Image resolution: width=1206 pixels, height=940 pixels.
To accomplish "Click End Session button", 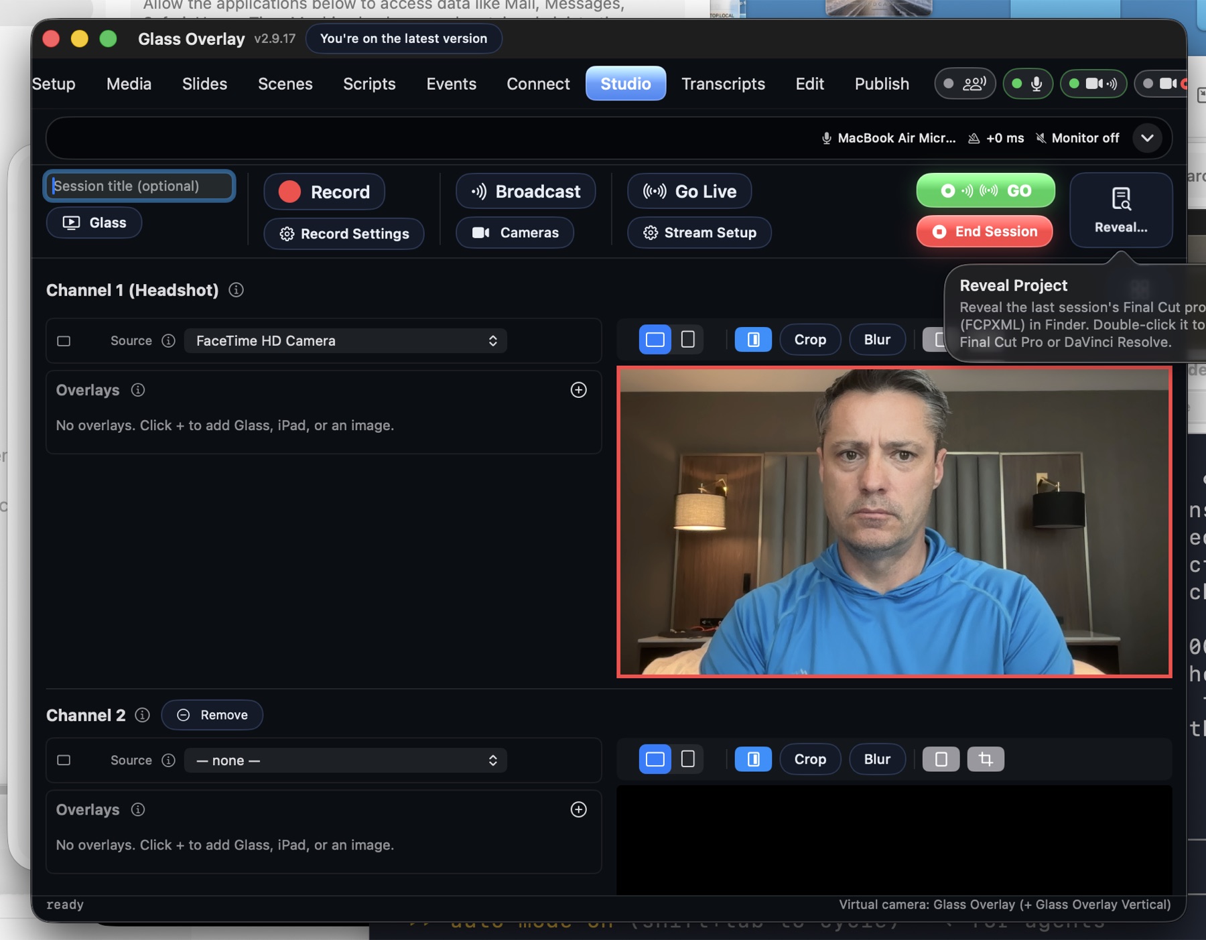I will pyautogui.click(x=985, y=232).
